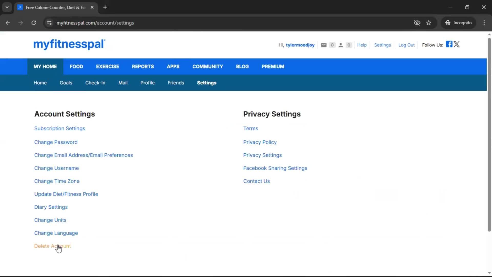The width and height of the screenshot is (492, 277).
Task: Open the mail envelope icon in header
Action: click(324, 45)
